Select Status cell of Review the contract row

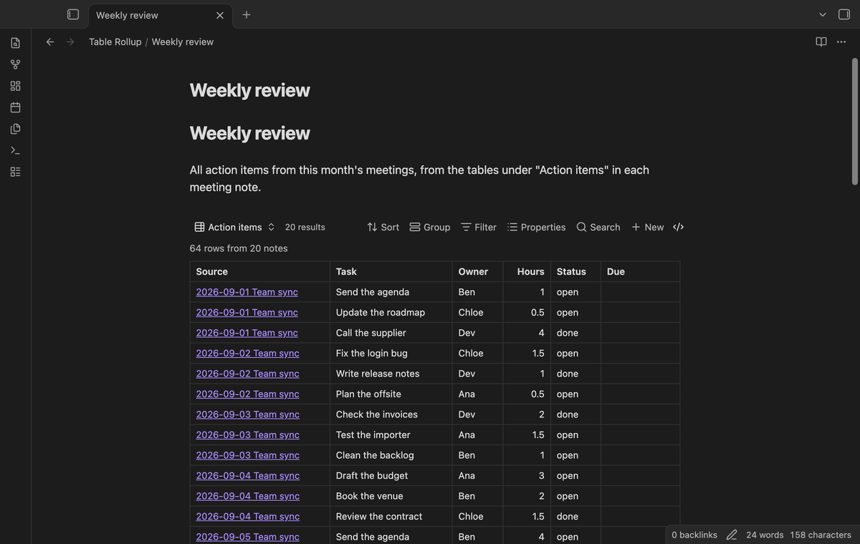pos(575,516)
